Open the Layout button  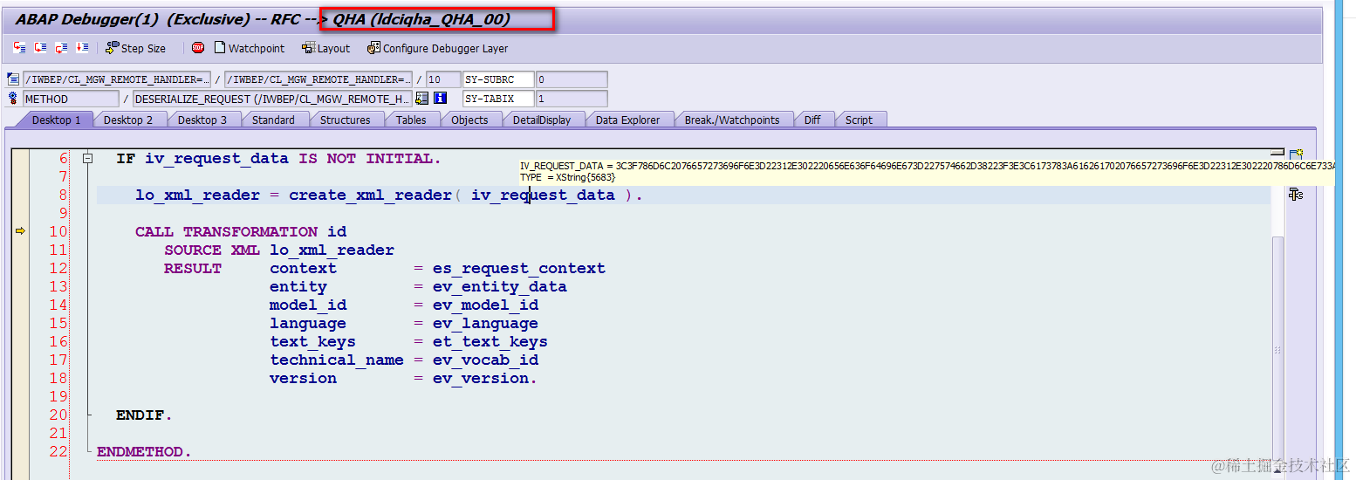click(325, 48)
